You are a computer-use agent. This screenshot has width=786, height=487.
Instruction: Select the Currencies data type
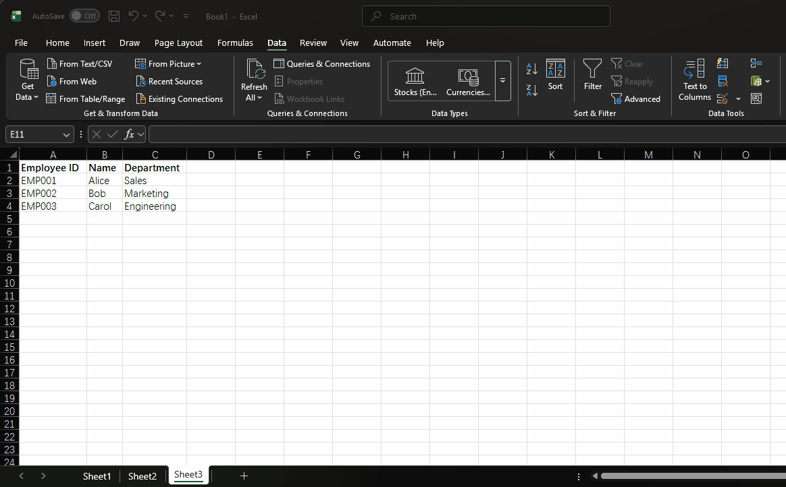tap(467, 81)
